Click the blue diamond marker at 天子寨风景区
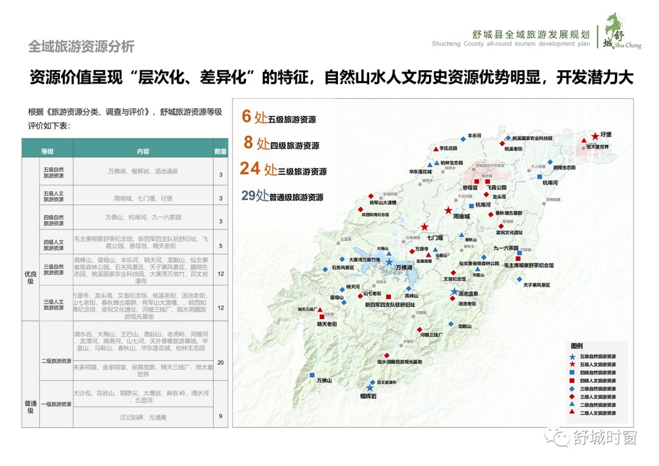Screen dimensions: 659x466 pyautogui.click(x=520, y=279)
